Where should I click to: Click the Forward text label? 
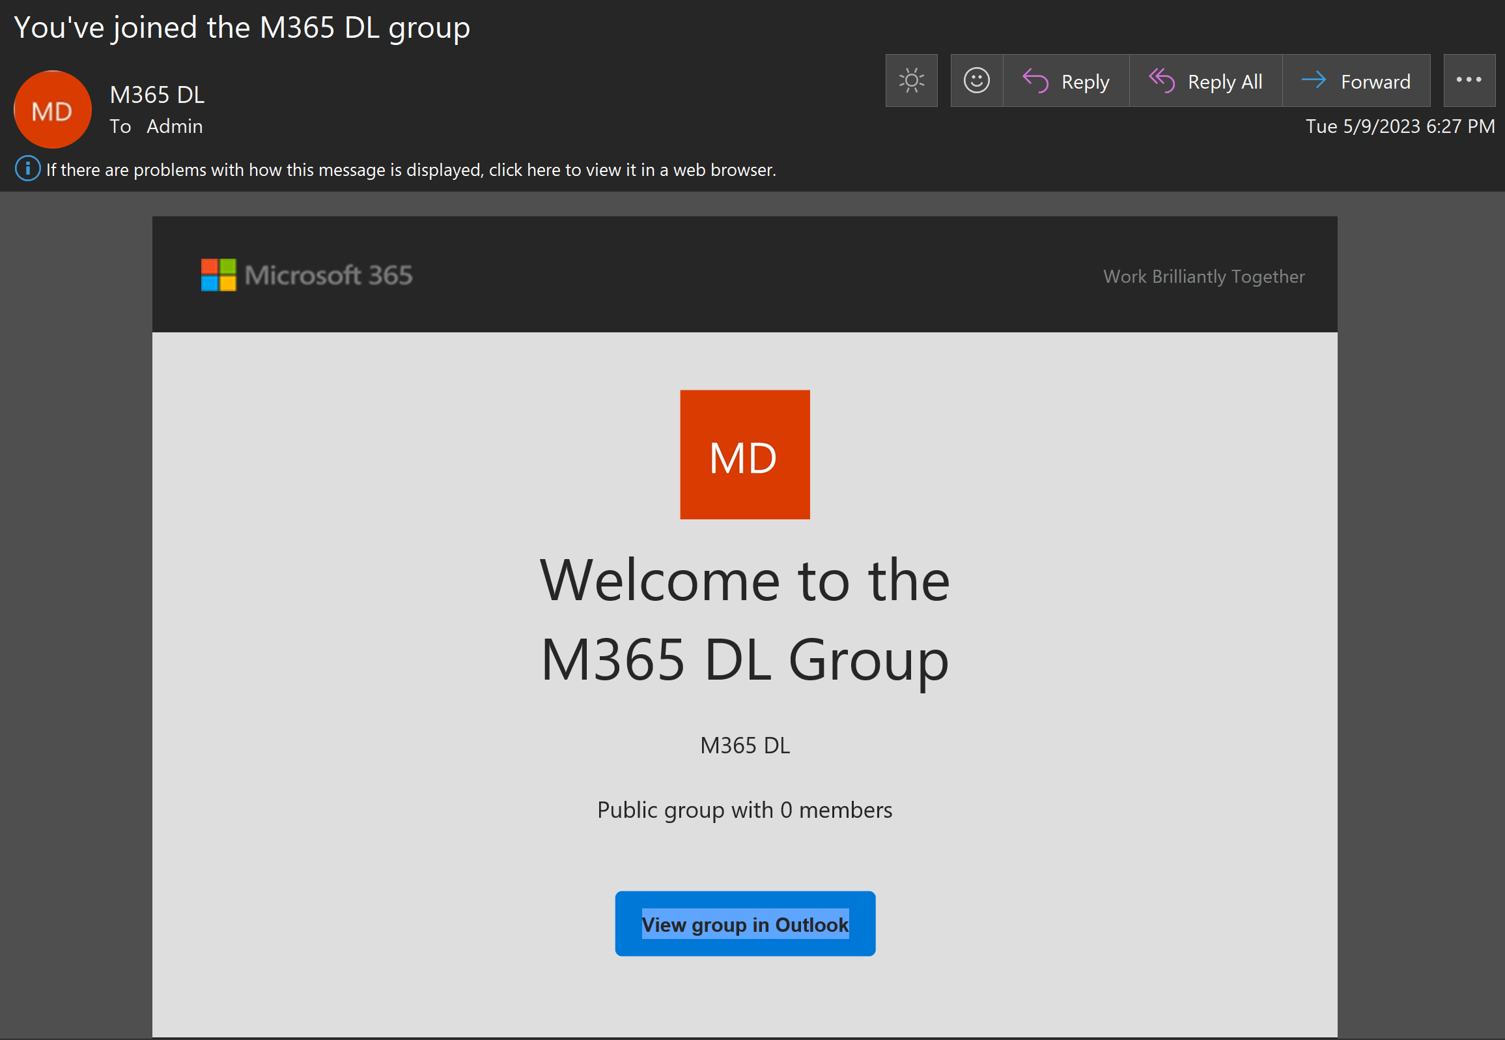1375,82
